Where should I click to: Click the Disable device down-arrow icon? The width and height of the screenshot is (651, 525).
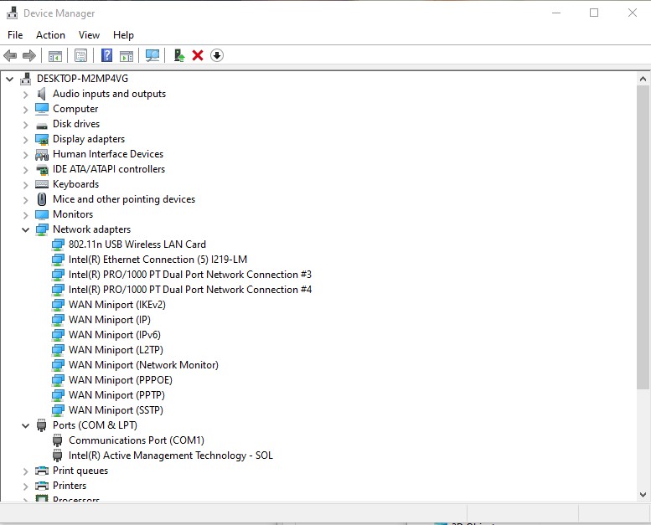pyautogui.click(x=217, y=55)
